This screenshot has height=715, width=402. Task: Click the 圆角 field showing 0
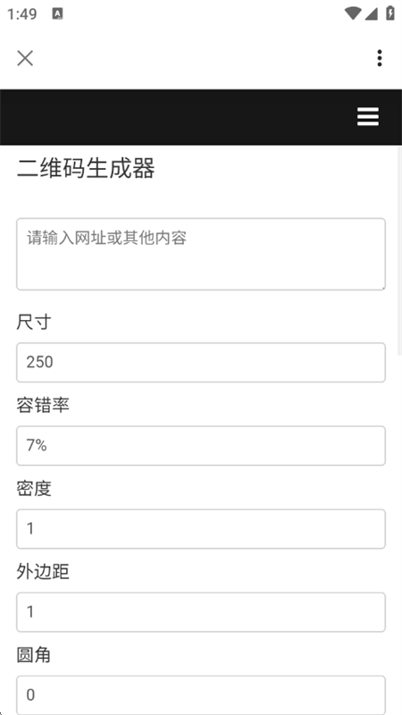click(201, 695)
